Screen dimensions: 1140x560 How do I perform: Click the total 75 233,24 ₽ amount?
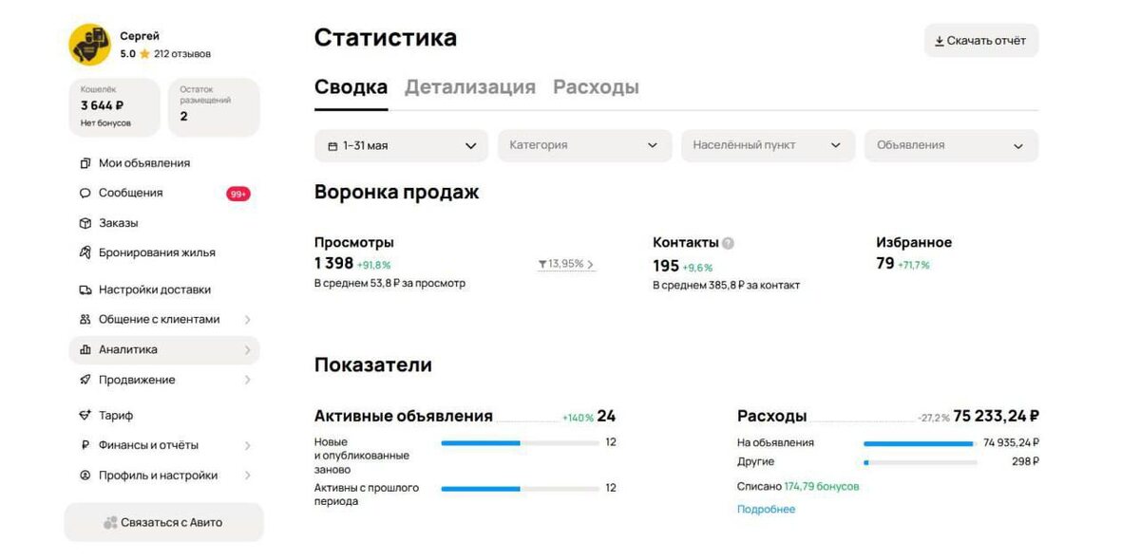point(996,416)
